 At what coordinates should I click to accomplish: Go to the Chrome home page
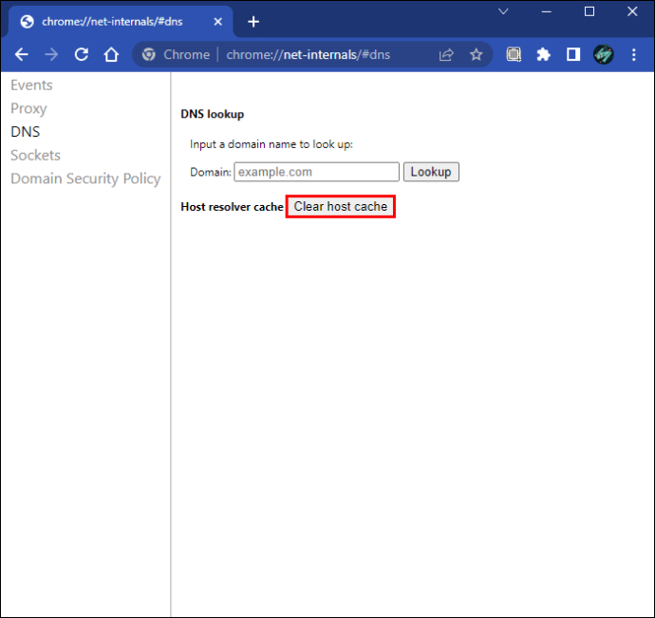111,55
